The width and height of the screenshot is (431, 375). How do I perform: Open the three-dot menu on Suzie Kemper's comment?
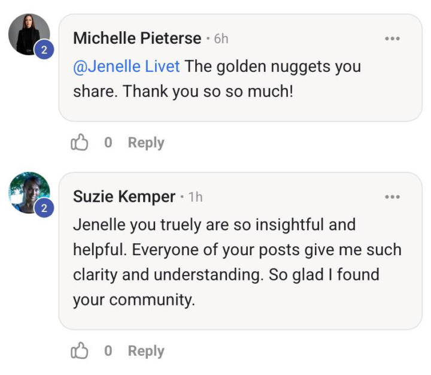pyautogui.click(x=392, y=197)
